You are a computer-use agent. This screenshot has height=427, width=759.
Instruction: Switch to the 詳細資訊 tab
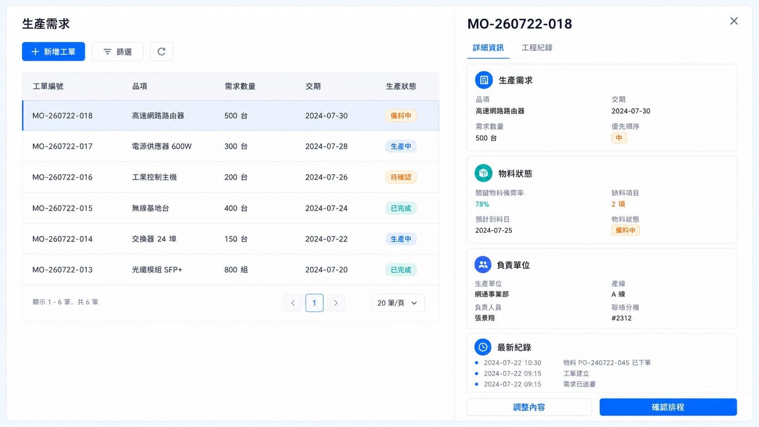pyautogui.click(x=488, y=48)
